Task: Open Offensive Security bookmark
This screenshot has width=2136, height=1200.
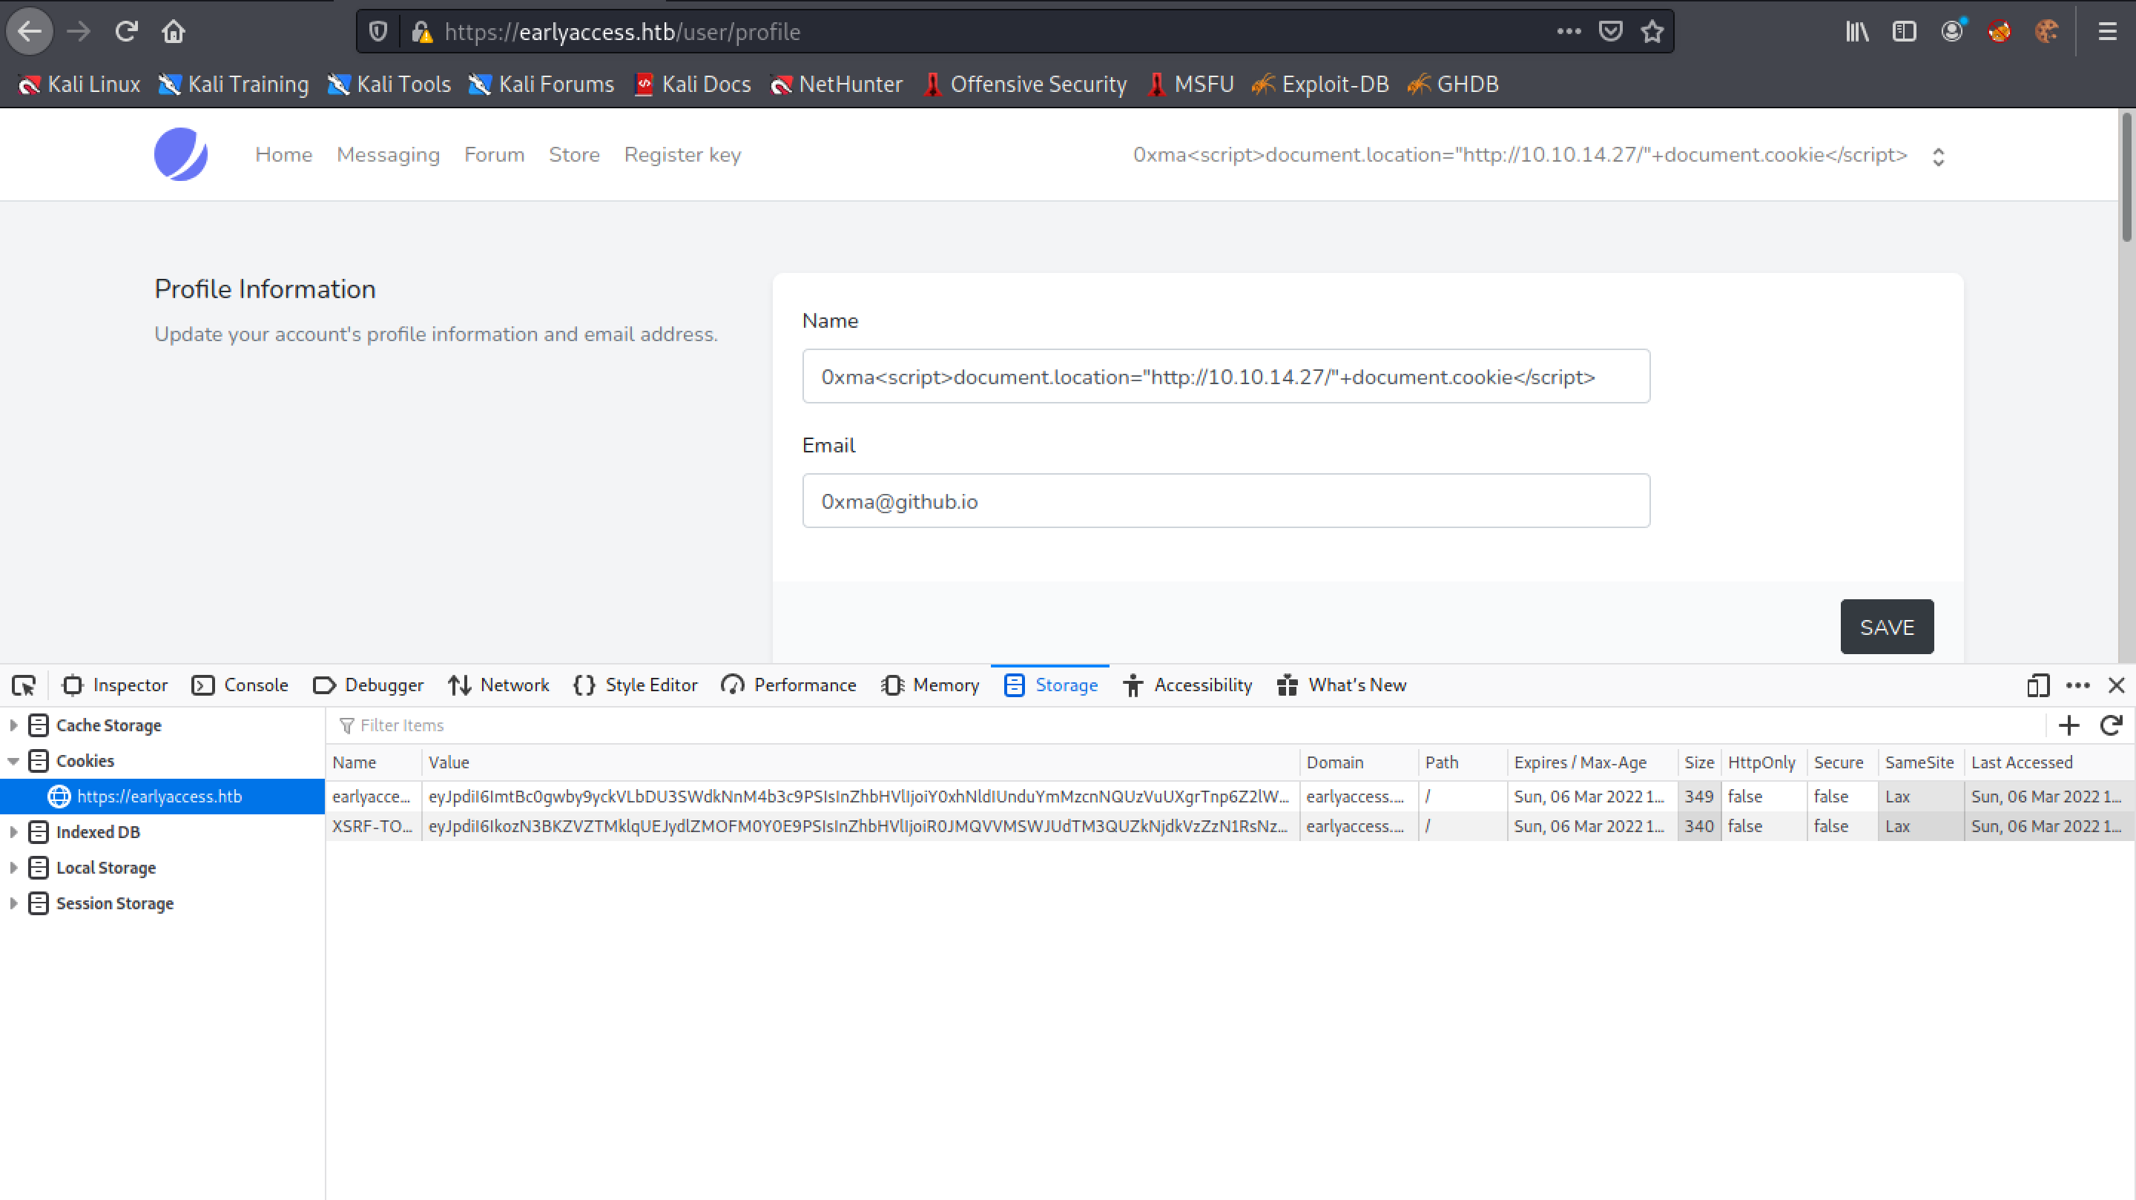Action: point(1025,85)
